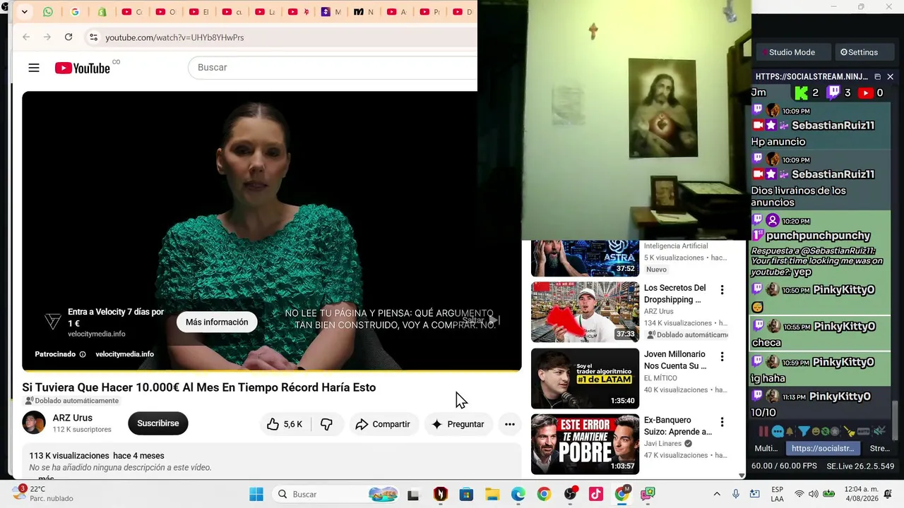Switch to the Multi... dock tab

(x=766, y=449)
